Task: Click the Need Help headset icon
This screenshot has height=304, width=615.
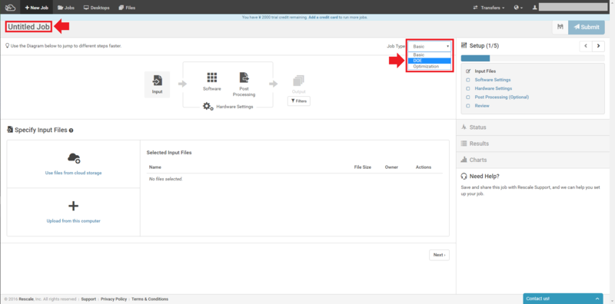Action: tap(464, 177)
